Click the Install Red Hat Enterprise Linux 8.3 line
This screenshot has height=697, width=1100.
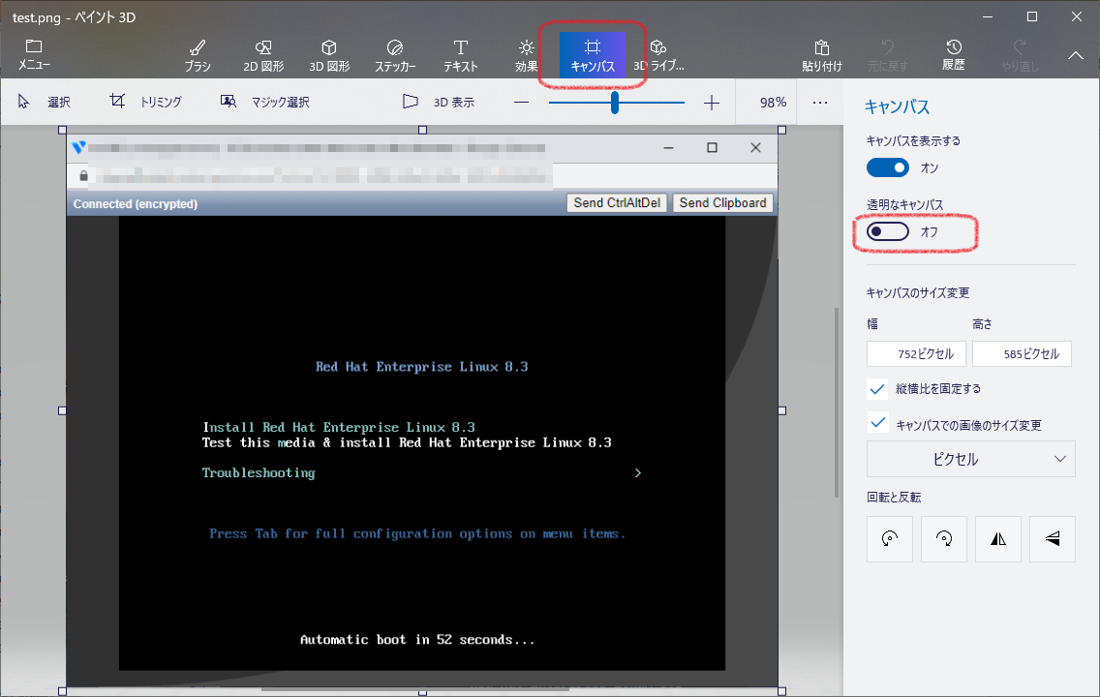(339, 427)
